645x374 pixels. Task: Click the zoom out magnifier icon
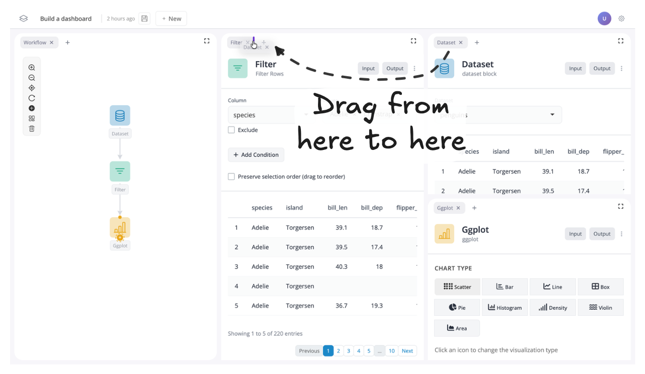click(32, 78)
